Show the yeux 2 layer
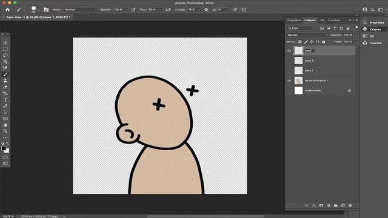The width and height of the screenshot is (388, 218). (x=289, y=61)
